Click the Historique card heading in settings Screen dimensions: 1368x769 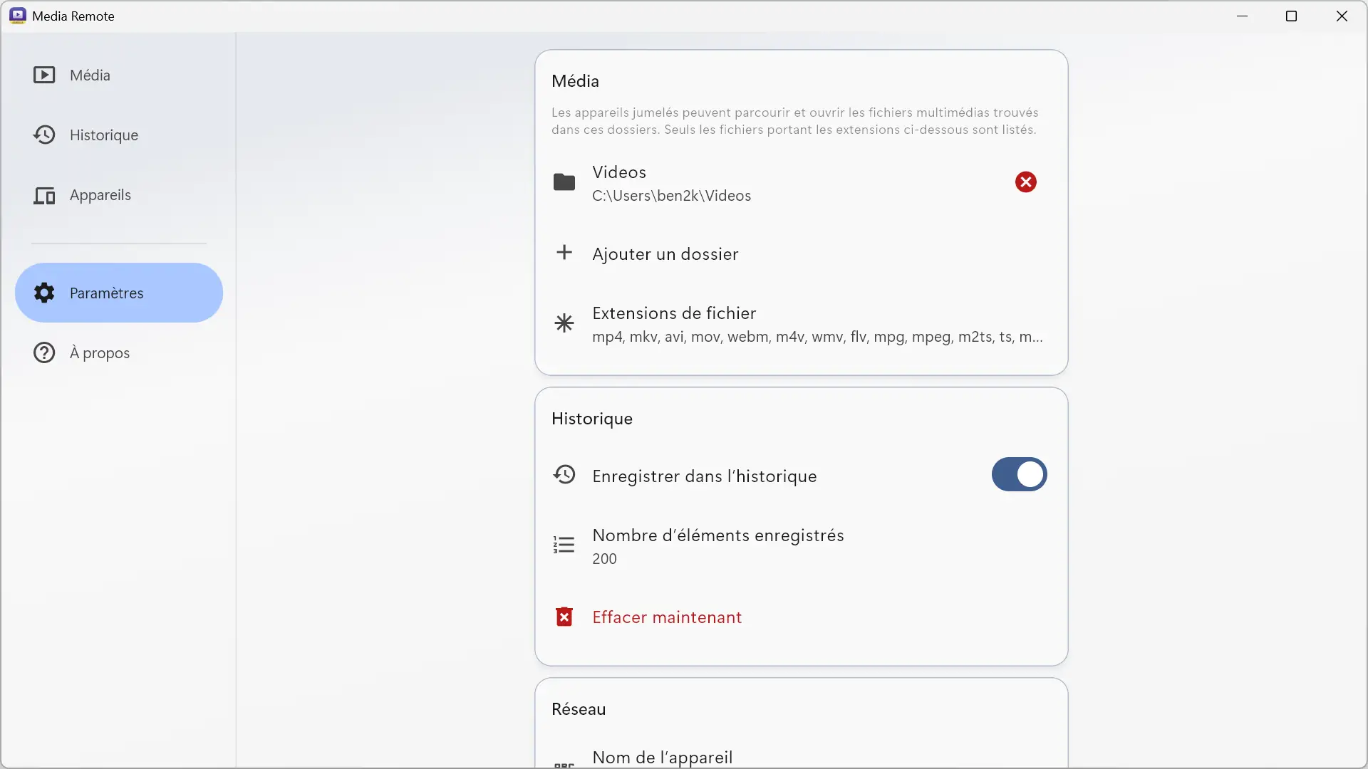coord(592,419)
